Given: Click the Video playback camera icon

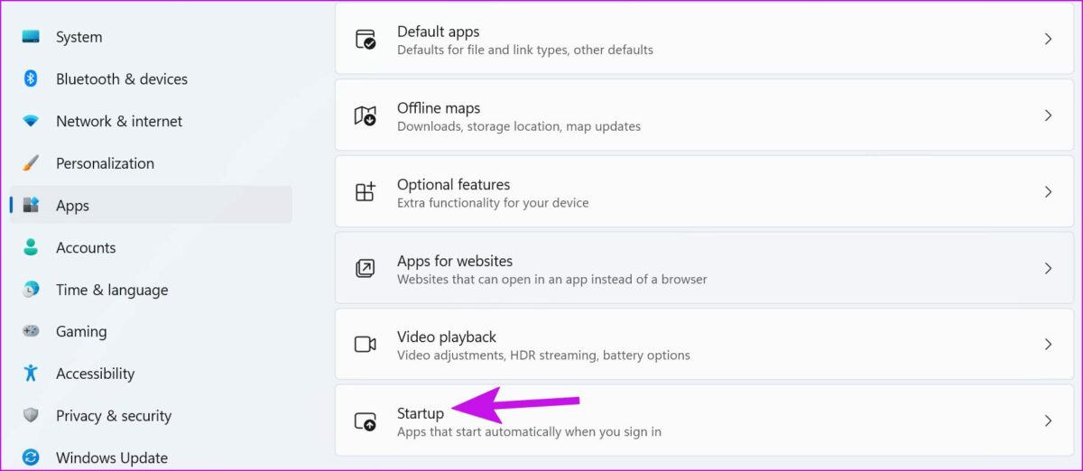Looking at the screenshot, I should pos(365,345).
